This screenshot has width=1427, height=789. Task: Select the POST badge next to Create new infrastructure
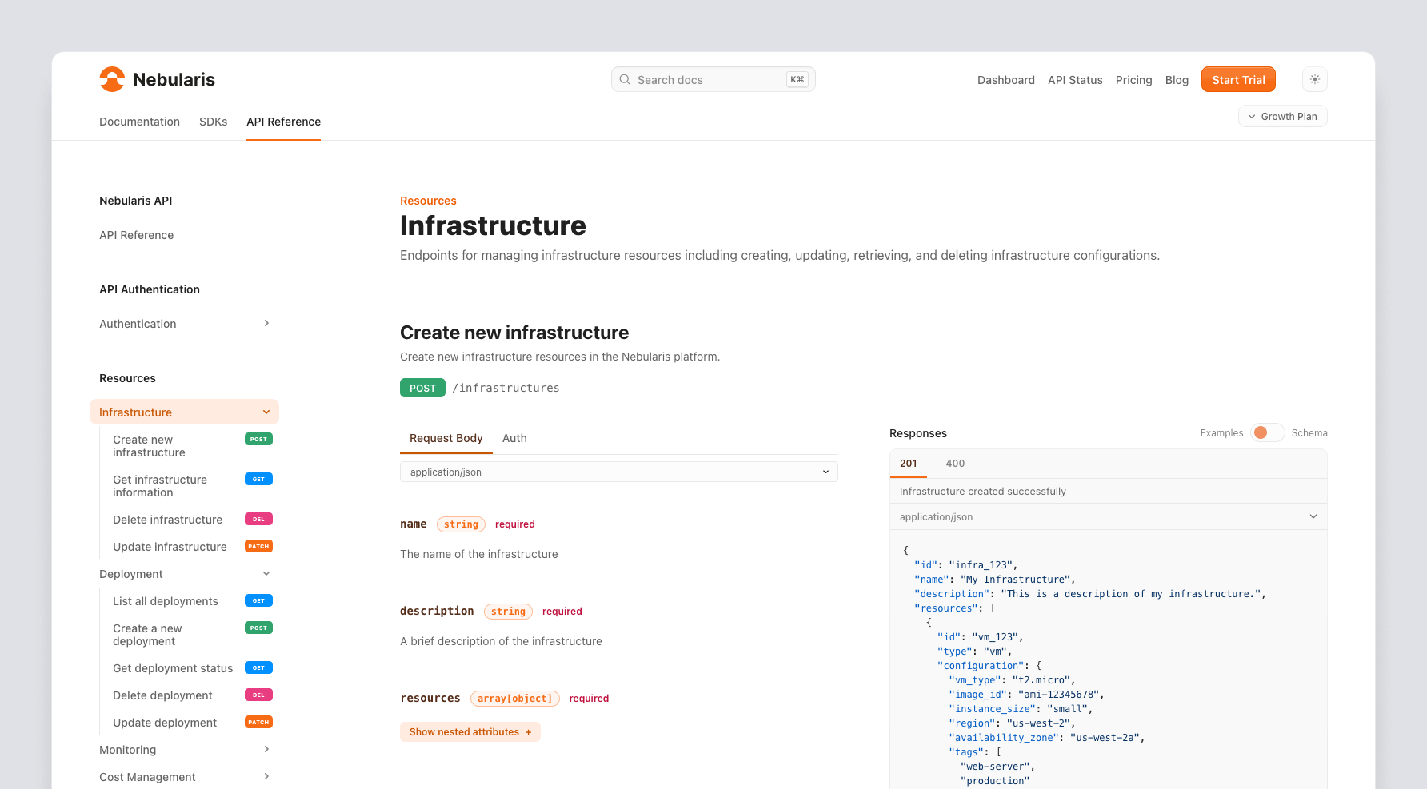pos(258,439)
